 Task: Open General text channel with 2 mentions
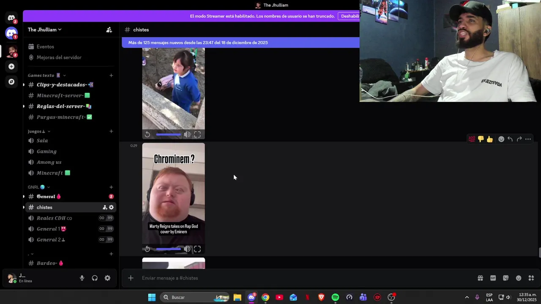pyautogui.click(x=70, y=196)
